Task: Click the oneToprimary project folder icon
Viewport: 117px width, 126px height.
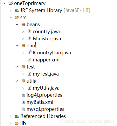Action: tap(11, 3)
